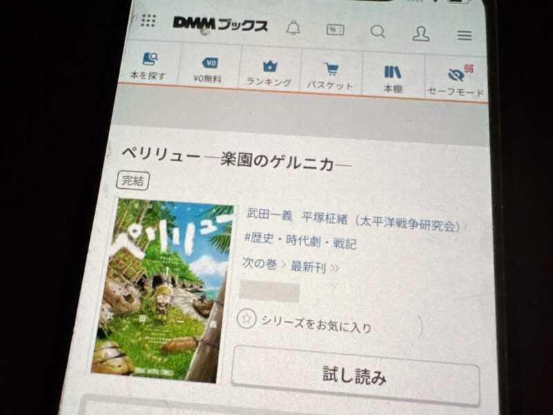553x415 pixels.
Task: Open the hamburger menu
Action: 465,35
